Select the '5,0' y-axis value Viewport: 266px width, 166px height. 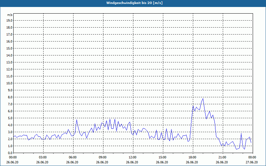[10, 118]
